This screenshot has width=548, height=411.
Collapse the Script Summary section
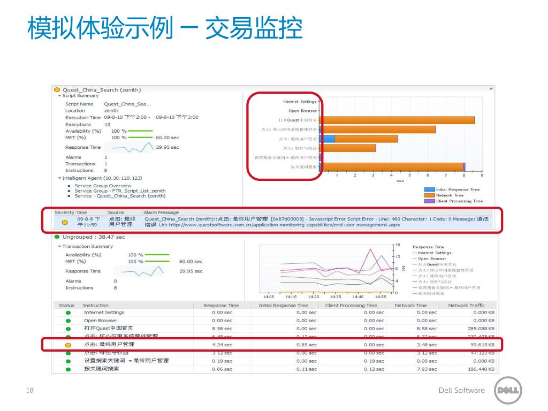59,96
